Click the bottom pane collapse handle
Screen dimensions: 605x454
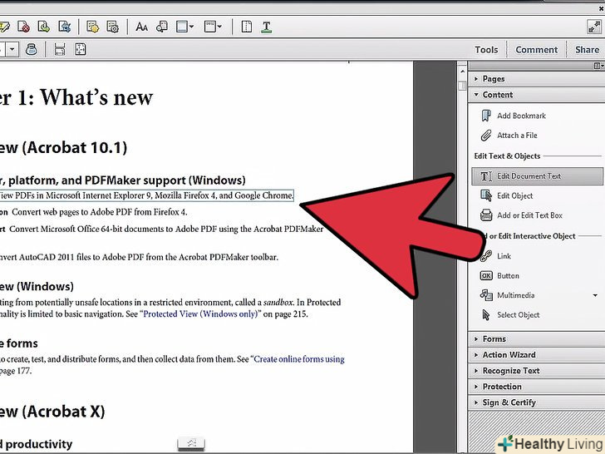tap(191, 443)
